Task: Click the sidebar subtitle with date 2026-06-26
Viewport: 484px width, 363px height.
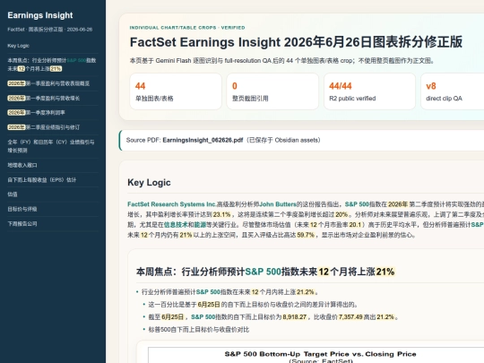Action: click(x=49, y=30)
